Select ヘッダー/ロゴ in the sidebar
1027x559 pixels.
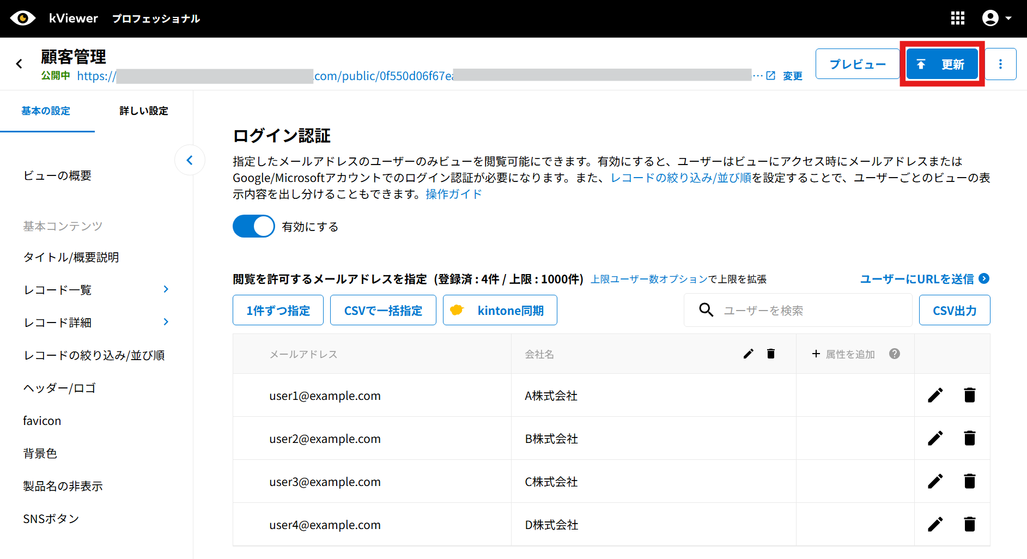59,388
